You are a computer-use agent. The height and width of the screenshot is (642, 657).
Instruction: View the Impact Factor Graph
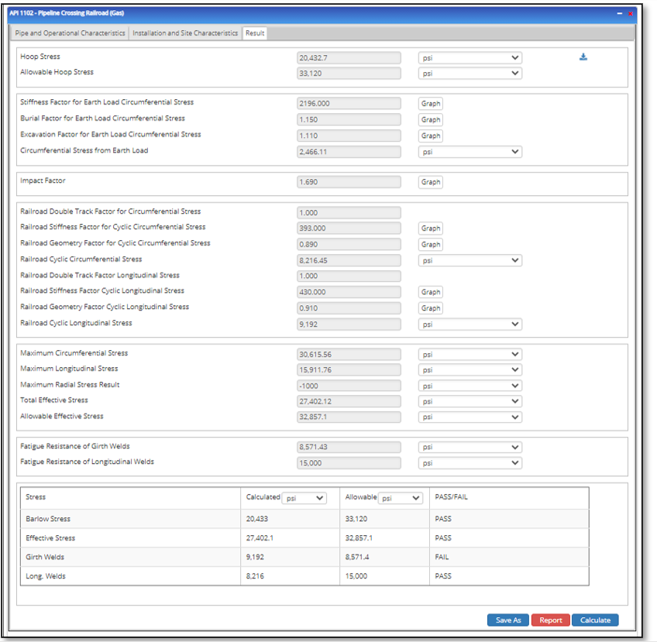(x=431, y=182)
